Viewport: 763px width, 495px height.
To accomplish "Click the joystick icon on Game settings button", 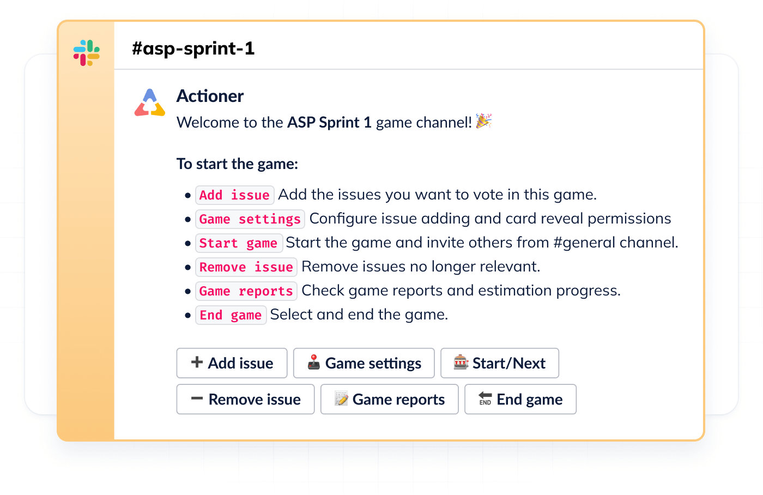I will point(313,363).
